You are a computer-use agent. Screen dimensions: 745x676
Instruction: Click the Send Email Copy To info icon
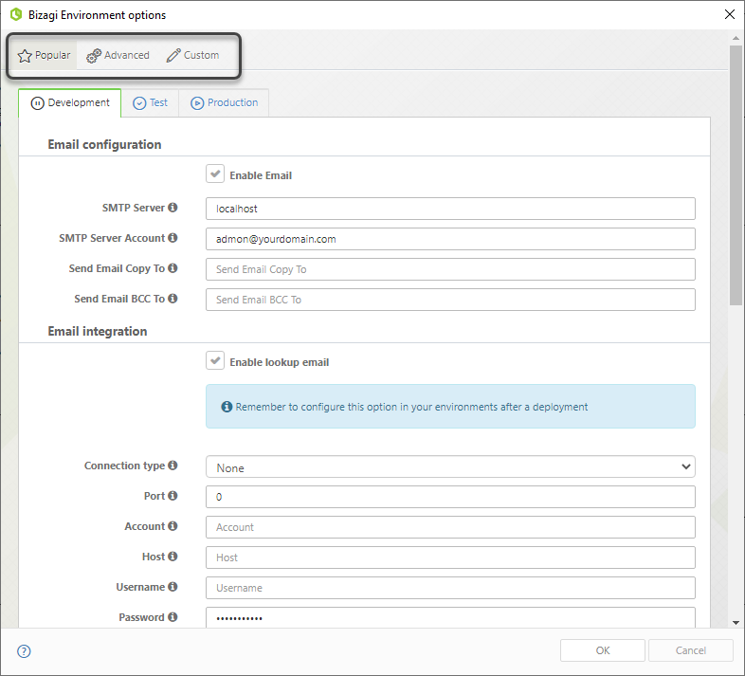click(173, 268)
